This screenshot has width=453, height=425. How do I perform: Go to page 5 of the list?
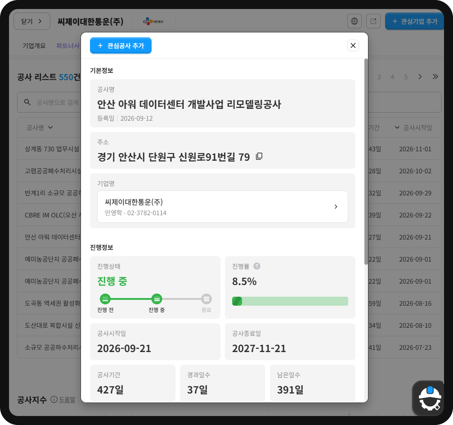[406, 77]
